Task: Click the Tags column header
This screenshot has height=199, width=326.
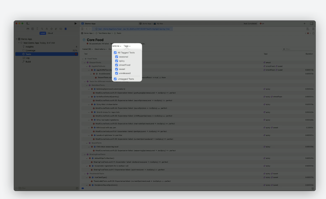Action: tap(265, 54)
